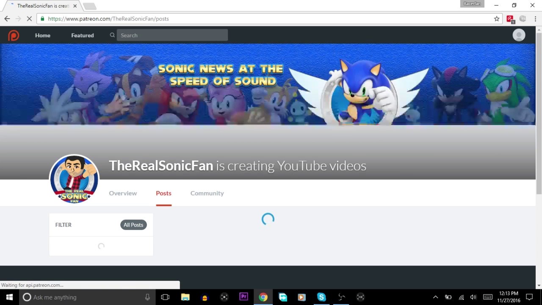Viewport: 542px width, 305px height.
Task: Open a new browser tab
Action: pyautogui.click(x=89, y=6)
